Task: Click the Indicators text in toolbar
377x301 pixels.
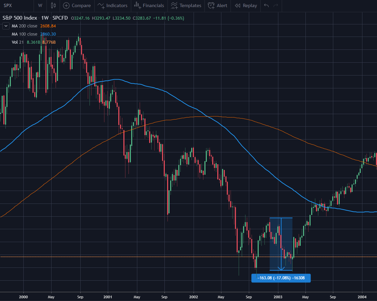Action: (117, 5)
